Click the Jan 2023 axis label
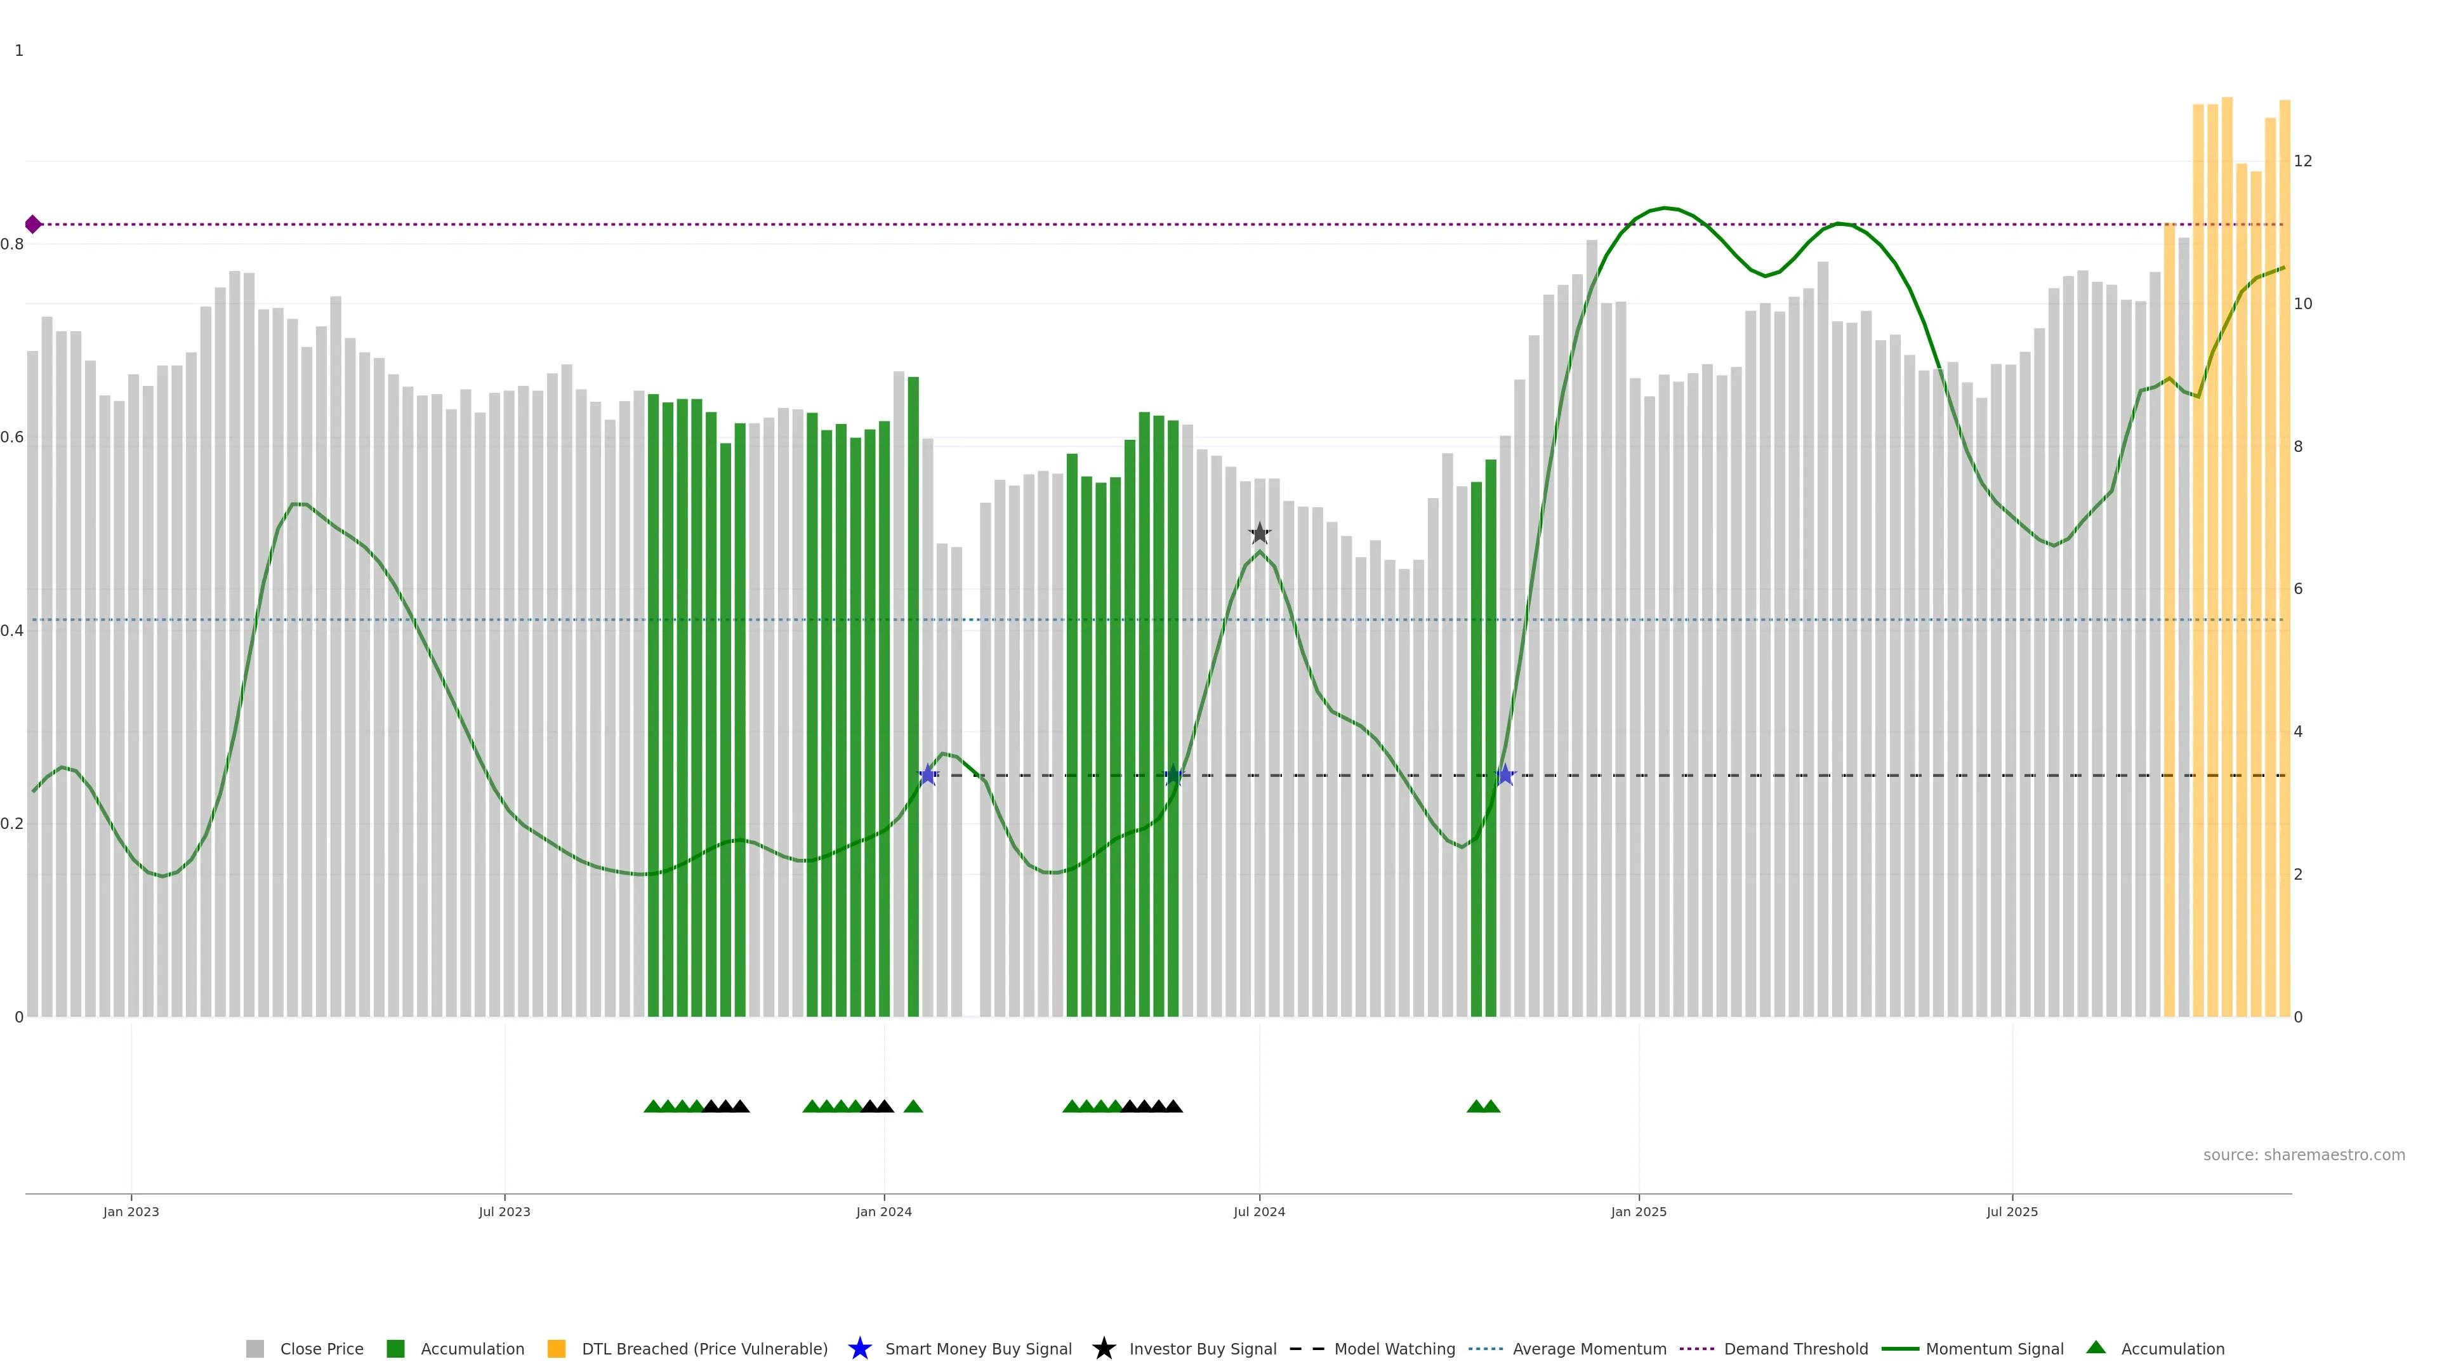The height and width of the screenshot is (1371, 2437). tap(131, 1211)
